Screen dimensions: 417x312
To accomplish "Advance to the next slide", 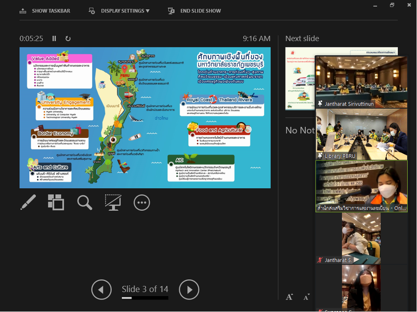I will coord(189,290).
